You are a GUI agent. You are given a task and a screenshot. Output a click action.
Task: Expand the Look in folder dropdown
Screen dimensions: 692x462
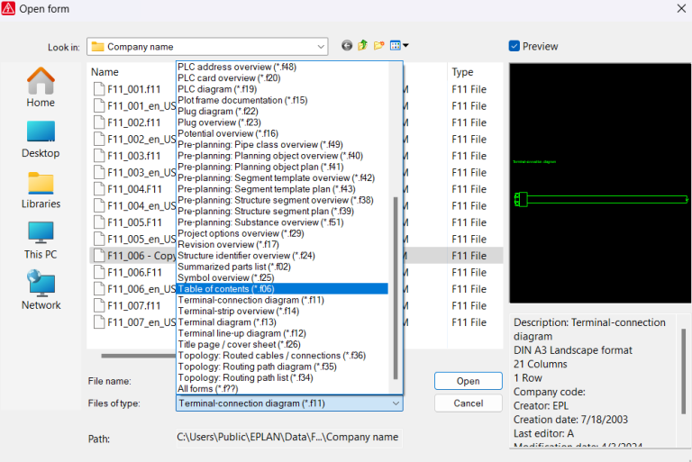tap(321, 47)
